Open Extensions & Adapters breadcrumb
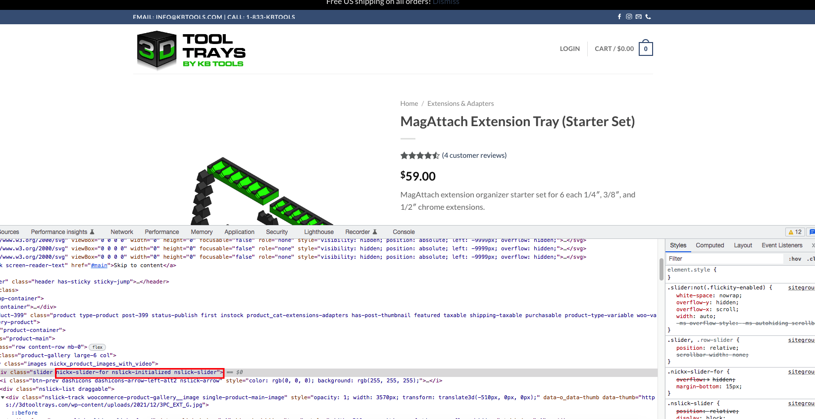This screenshot has height=419, width=815. point(460,103)
